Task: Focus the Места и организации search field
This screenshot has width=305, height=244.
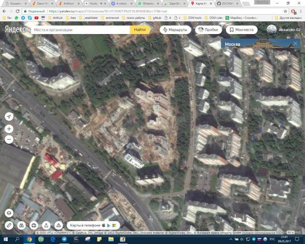Action: 80,30
